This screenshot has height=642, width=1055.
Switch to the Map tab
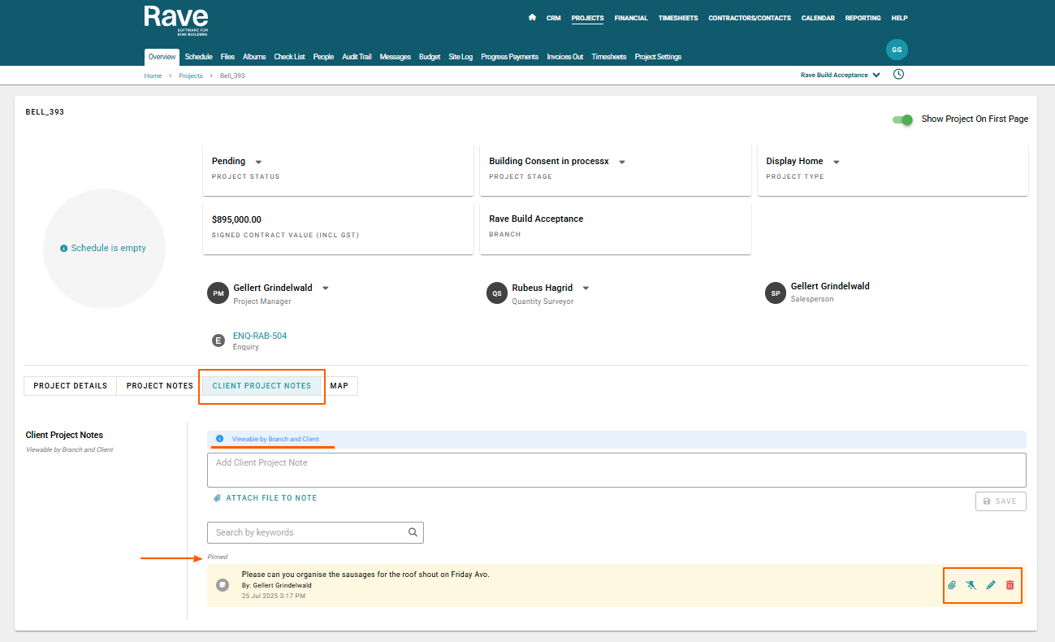tap(339, 386)
